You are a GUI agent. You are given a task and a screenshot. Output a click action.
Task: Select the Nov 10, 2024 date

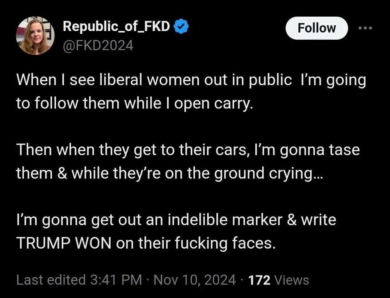195,280
